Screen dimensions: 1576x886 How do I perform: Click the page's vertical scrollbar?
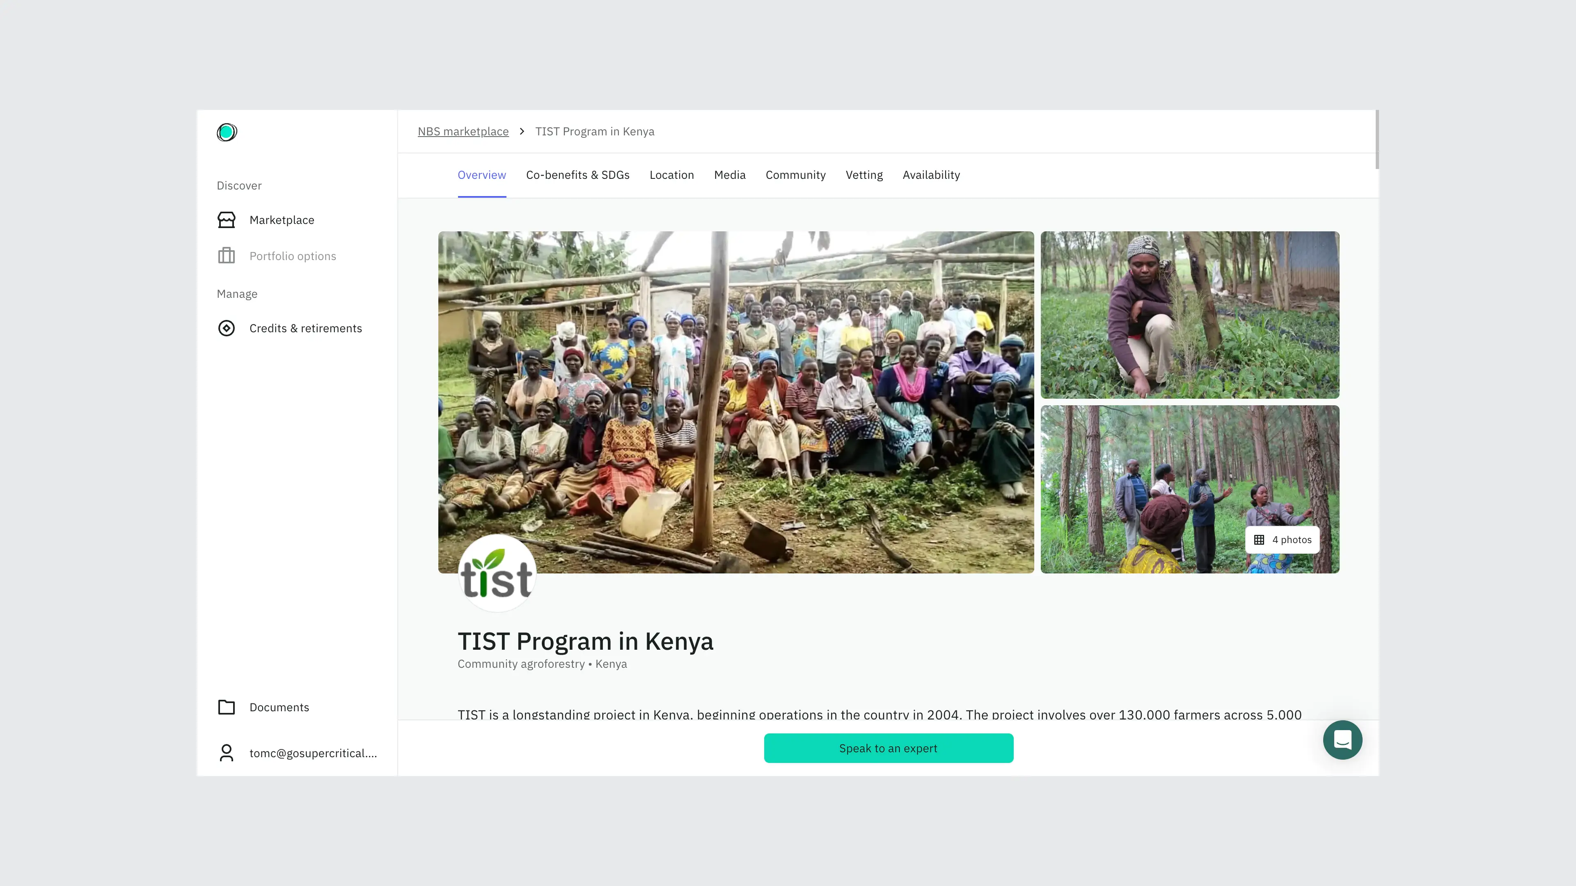(1377, 139)
